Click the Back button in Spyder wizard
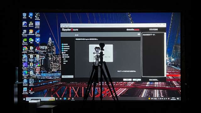Viewport: 201px width, 113px height. 127,80
